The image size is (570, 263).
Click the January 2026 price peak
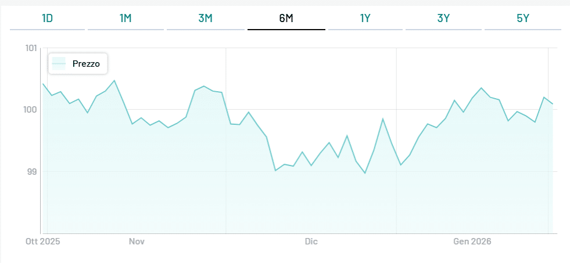pyautogui.click(x=481, y=88)
